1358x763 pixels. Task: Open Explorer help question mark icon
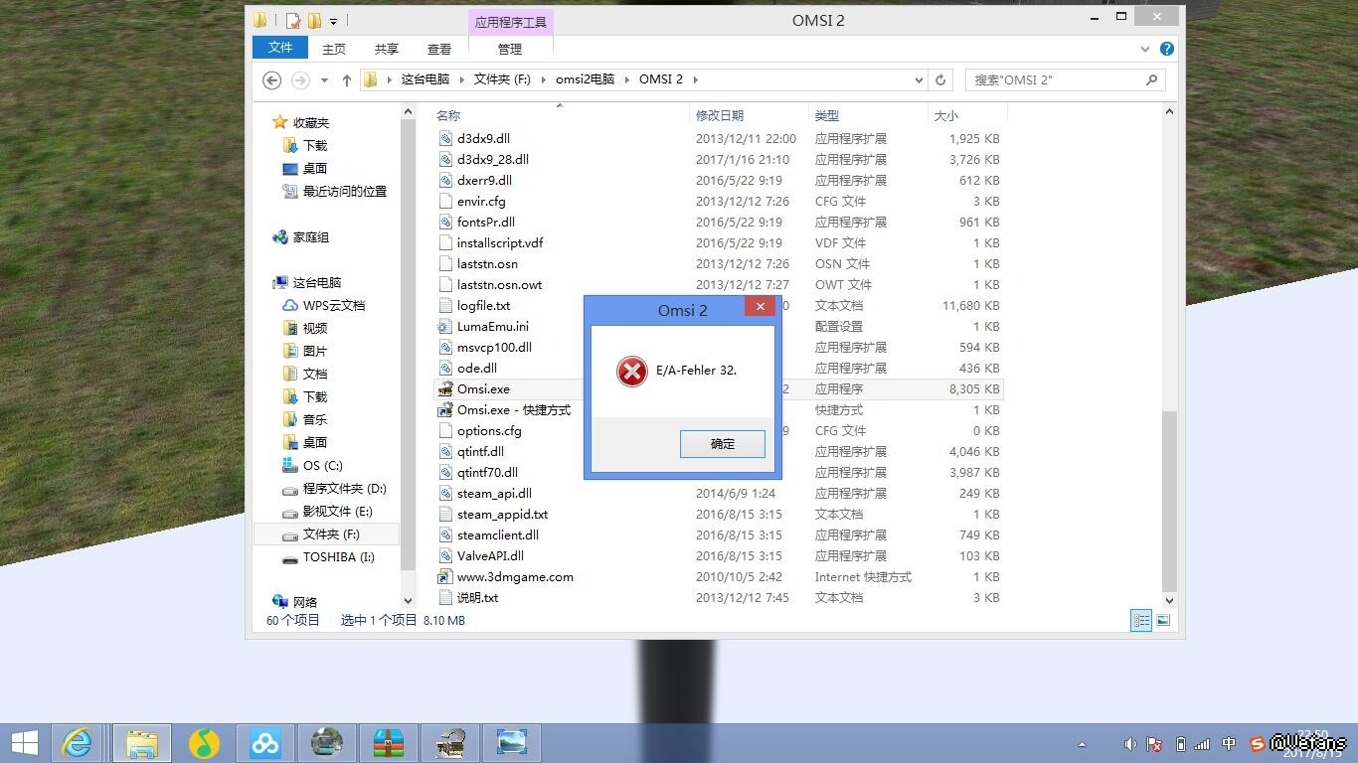(1167, 48)
